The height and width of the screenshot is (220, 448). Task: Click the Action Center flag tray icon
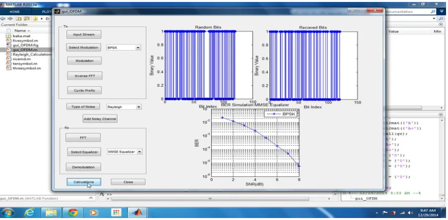pyautogui.click(x=386, y=213)
